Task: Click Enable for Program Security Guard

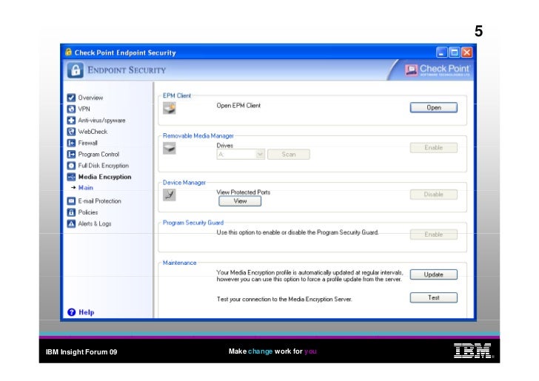Action: (x=433, y=235)
